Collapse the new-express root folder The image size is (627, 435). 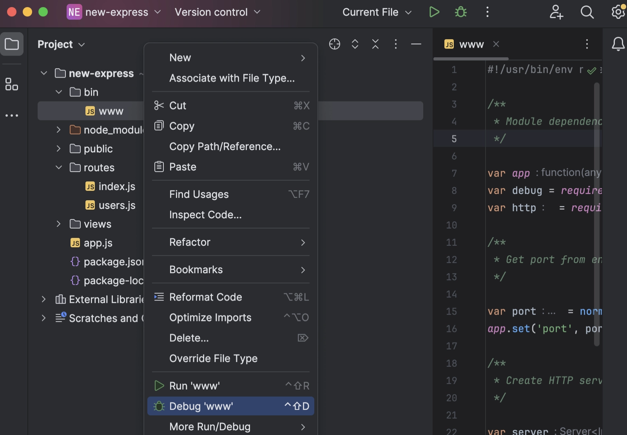44,73
